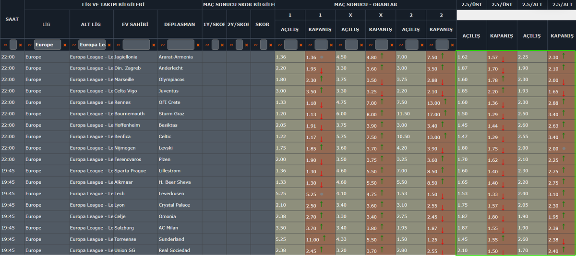The width and height of the screenshot is (576, 256).
Task: Sort by the SKOR column header
Action: [263, 24]
